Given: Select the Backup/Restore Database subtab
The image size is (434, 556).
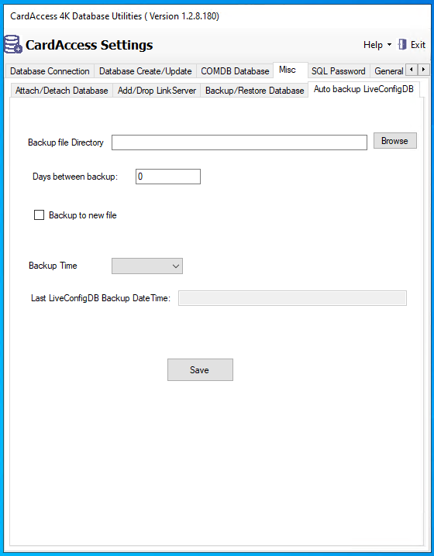Looking at the screenshot, I should 254,91.
